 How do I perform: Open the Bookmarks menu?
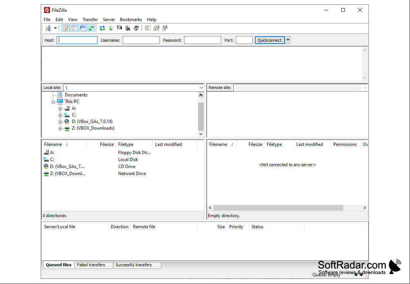(x=131, y=20)
